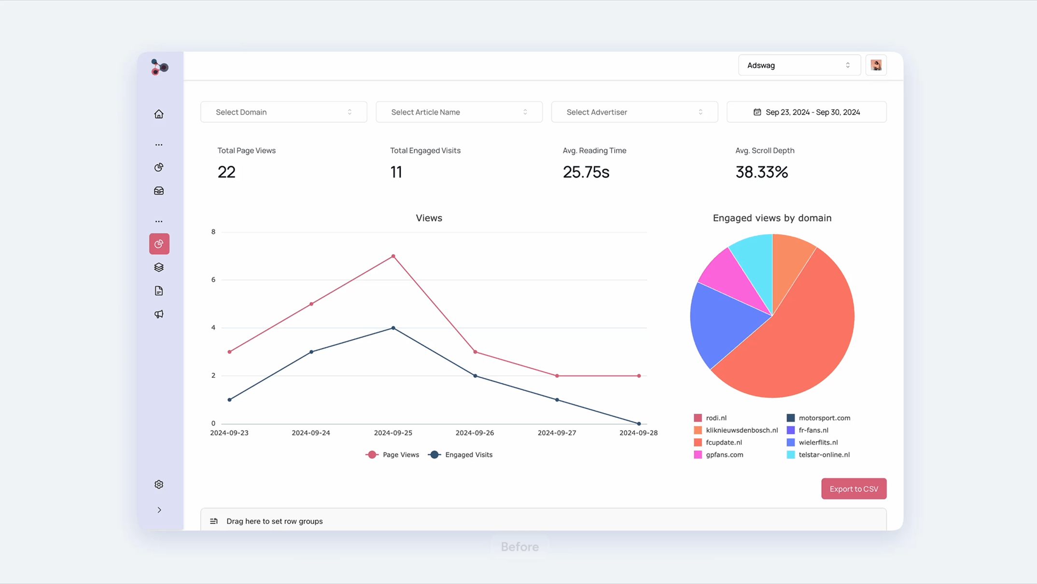
Task: Click the Avg. Scroll Depth value 38.33%
Action: point(762,172)
